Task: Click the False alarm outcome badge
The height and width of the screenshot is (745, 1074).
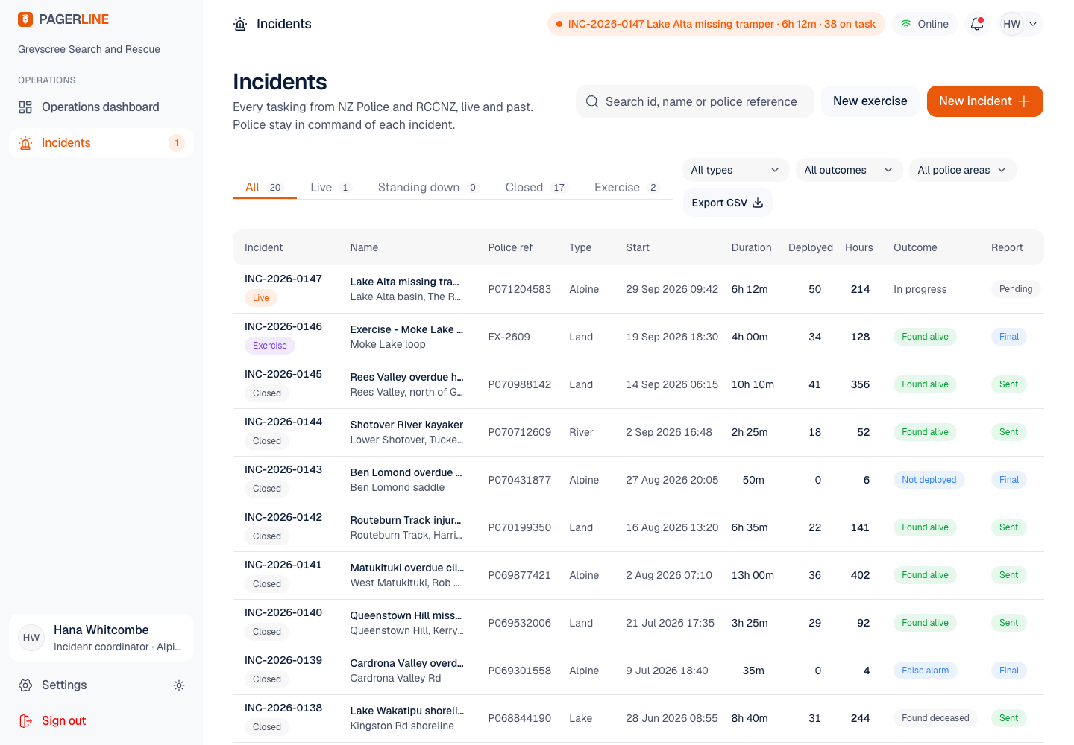Action: (x=926, y=670)
